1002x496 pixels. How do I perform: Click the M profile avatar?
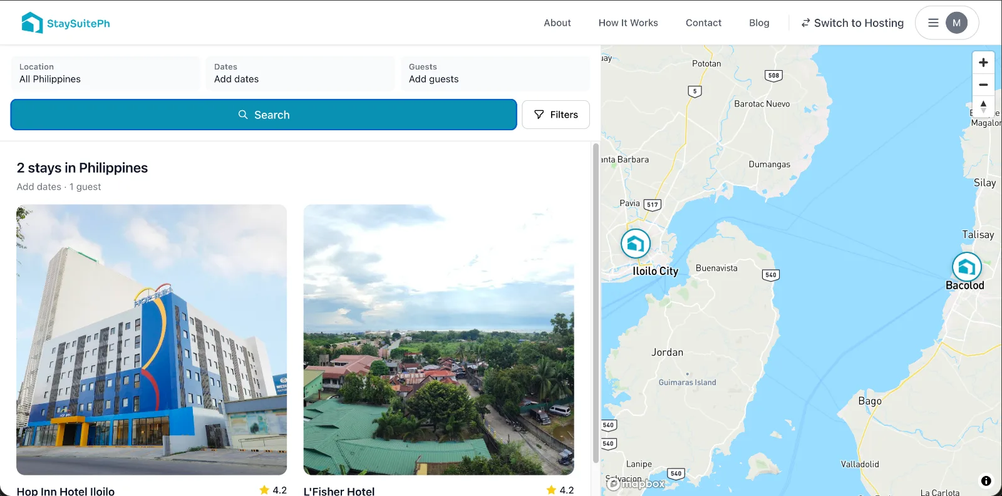coord(956,23)
